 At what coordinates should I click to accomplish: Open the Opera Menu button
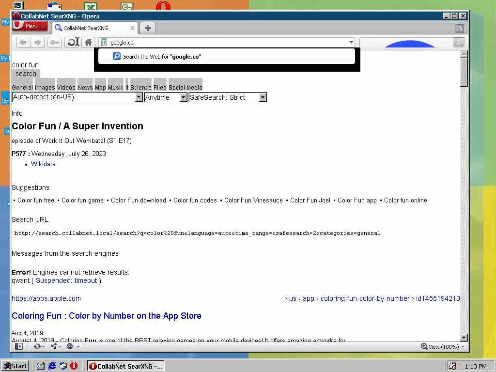pyautogui.click(x=30, y=26)
